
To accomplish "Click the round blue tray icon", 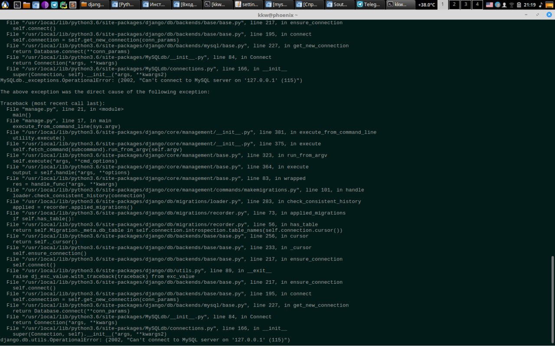I will (497, 5).
